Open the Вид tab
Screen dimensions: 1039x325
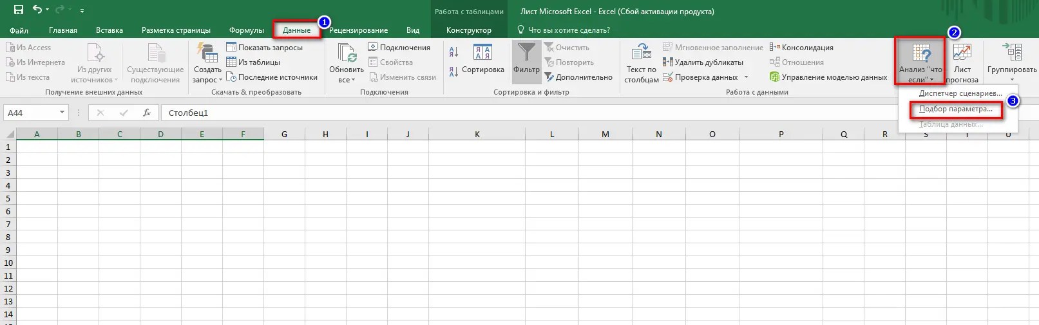[x=413, y=30]
